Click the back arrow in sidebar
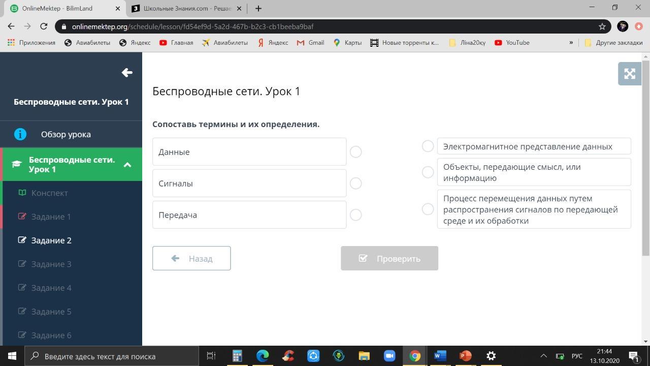This screenshot has height=366, width=650. pos(127,73)
